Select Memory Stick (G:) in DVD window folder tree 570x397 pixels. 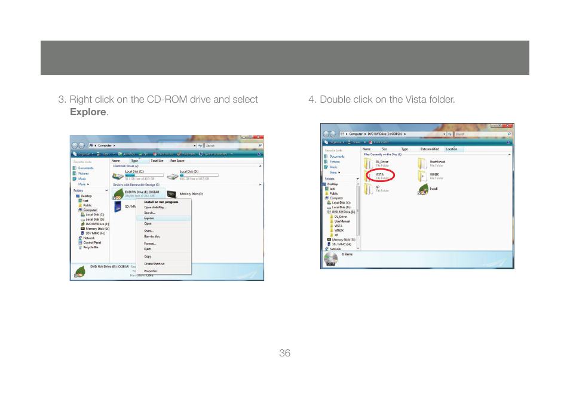point(341,240)
